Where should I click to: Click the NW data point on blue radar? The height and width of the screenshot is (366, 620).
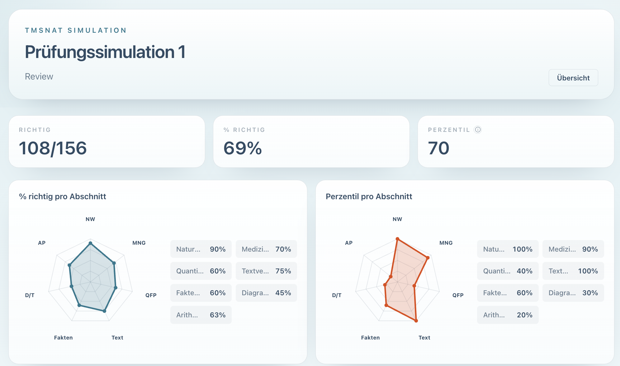click(90, 243)
